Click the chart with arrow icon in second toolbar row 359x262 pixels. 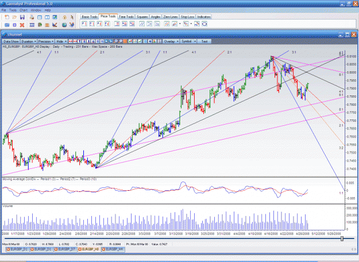[x=55, y=25]
